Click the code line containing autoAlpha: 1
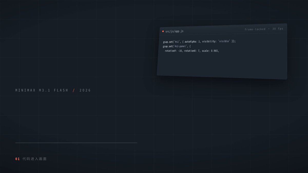 (199, 41)
